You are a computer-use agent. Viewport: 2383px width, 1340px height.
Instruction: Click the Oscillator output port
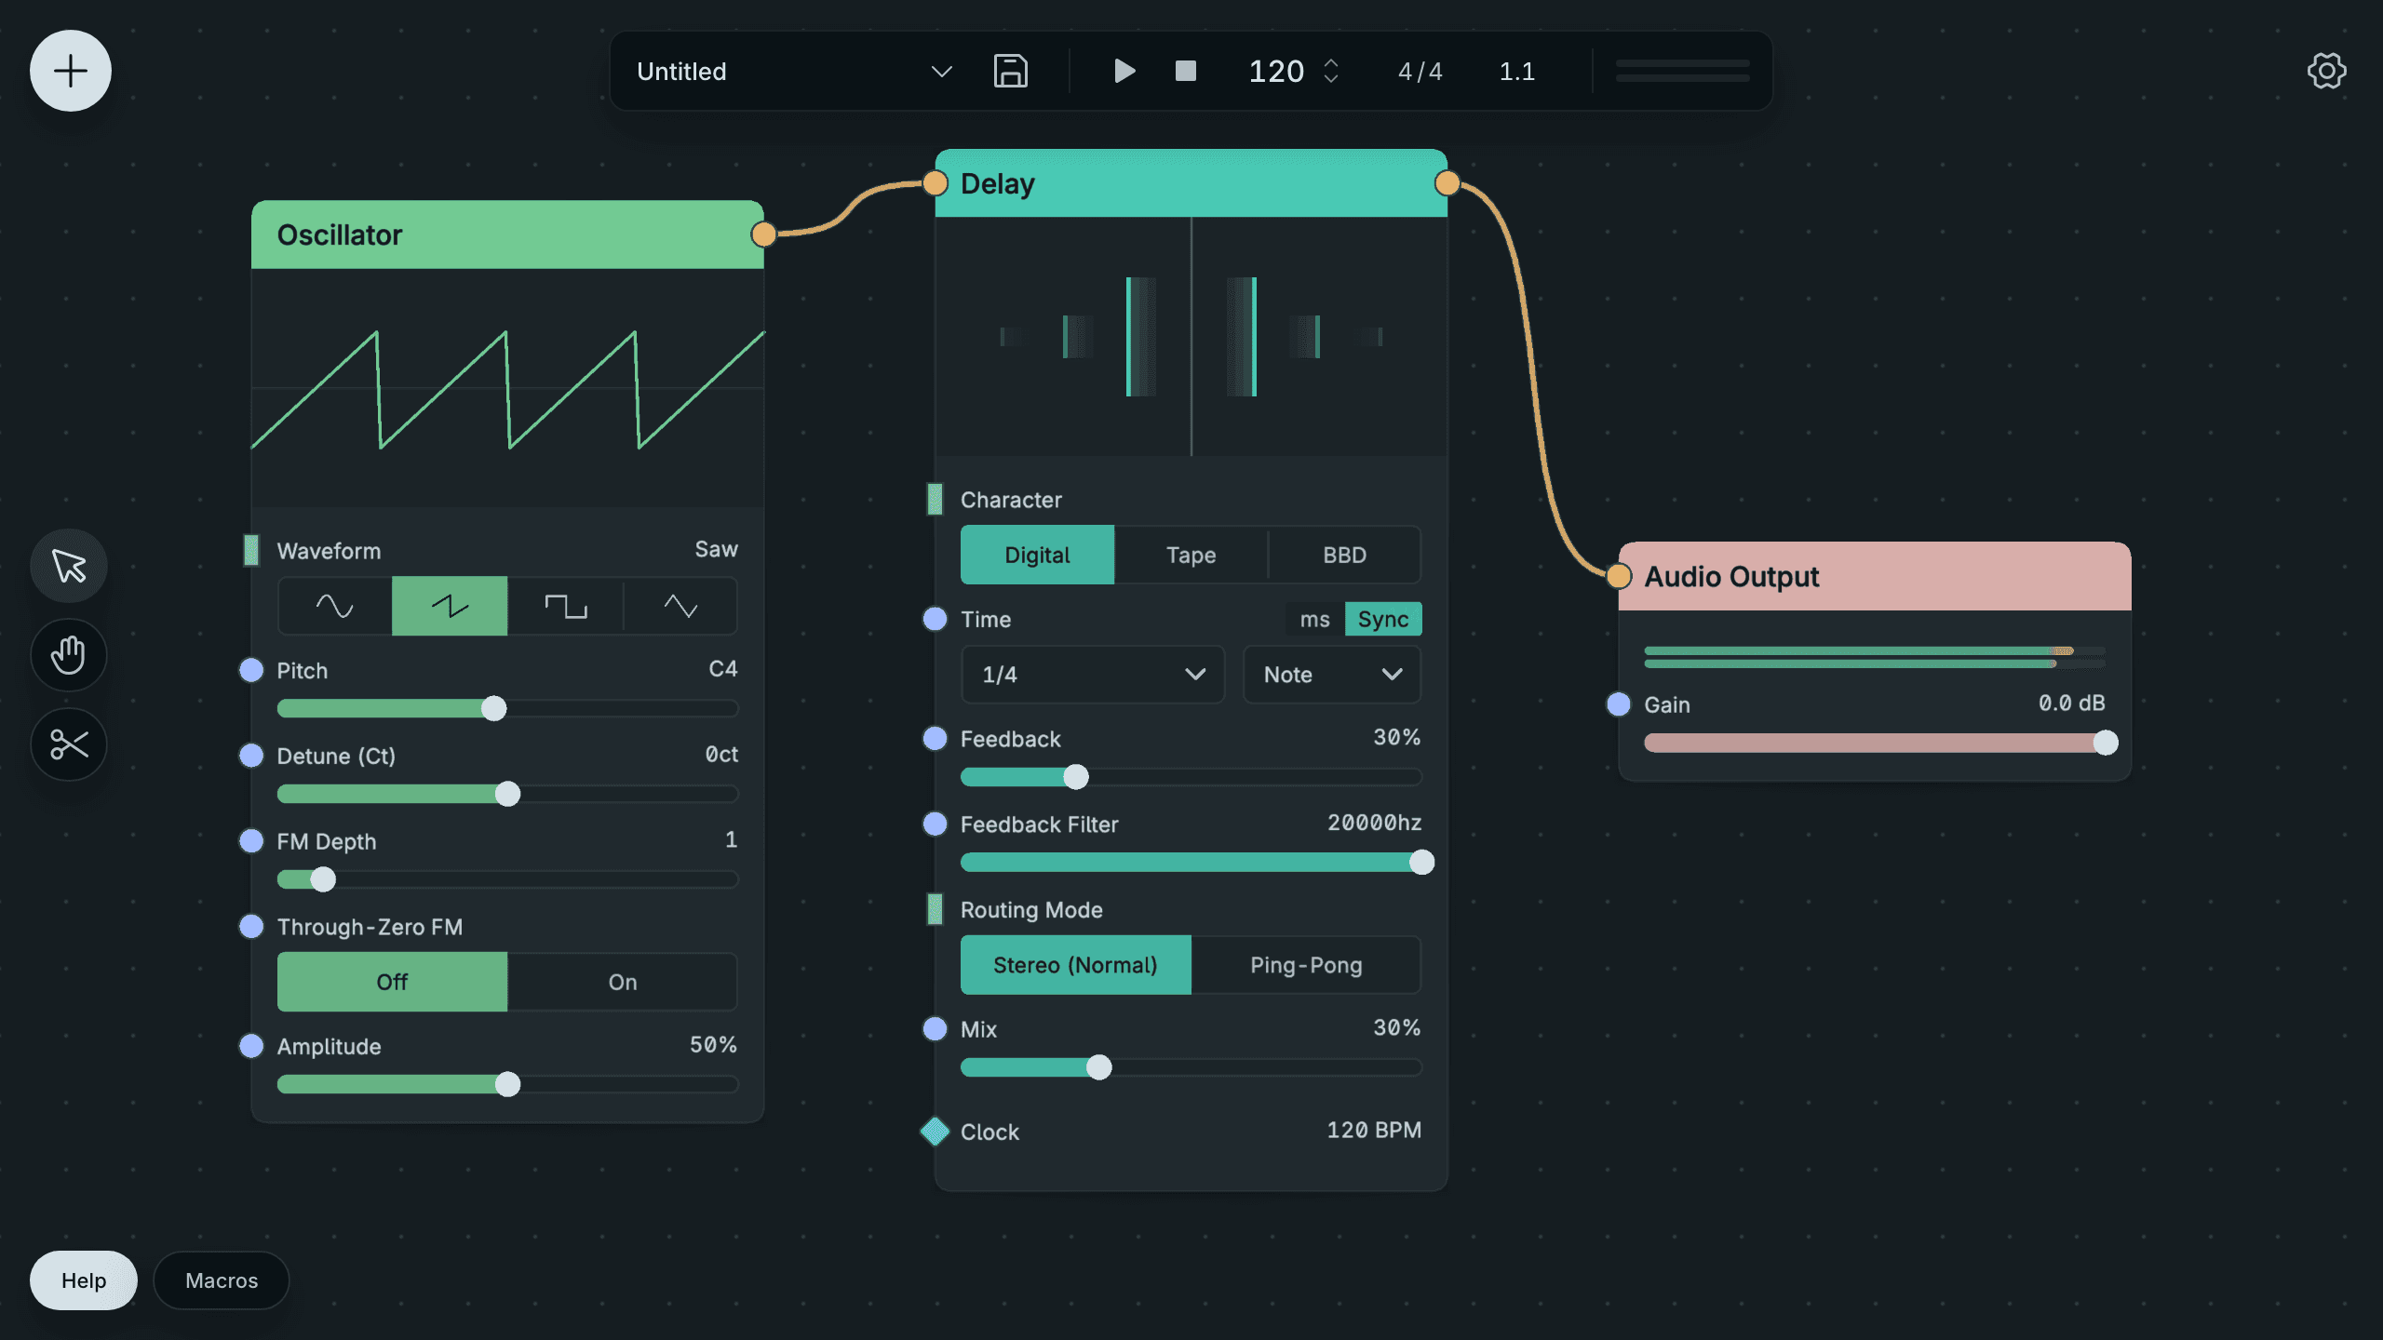763,234
